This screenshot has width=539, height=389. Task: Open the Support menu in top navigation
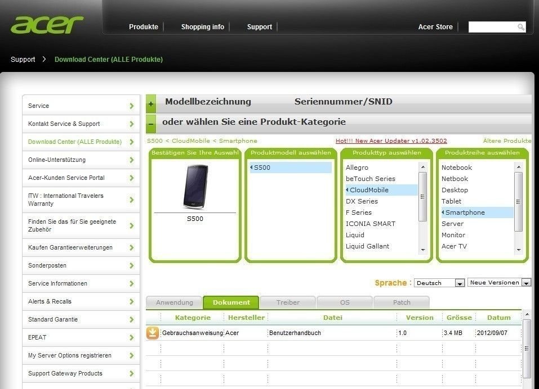coord(260,27)
